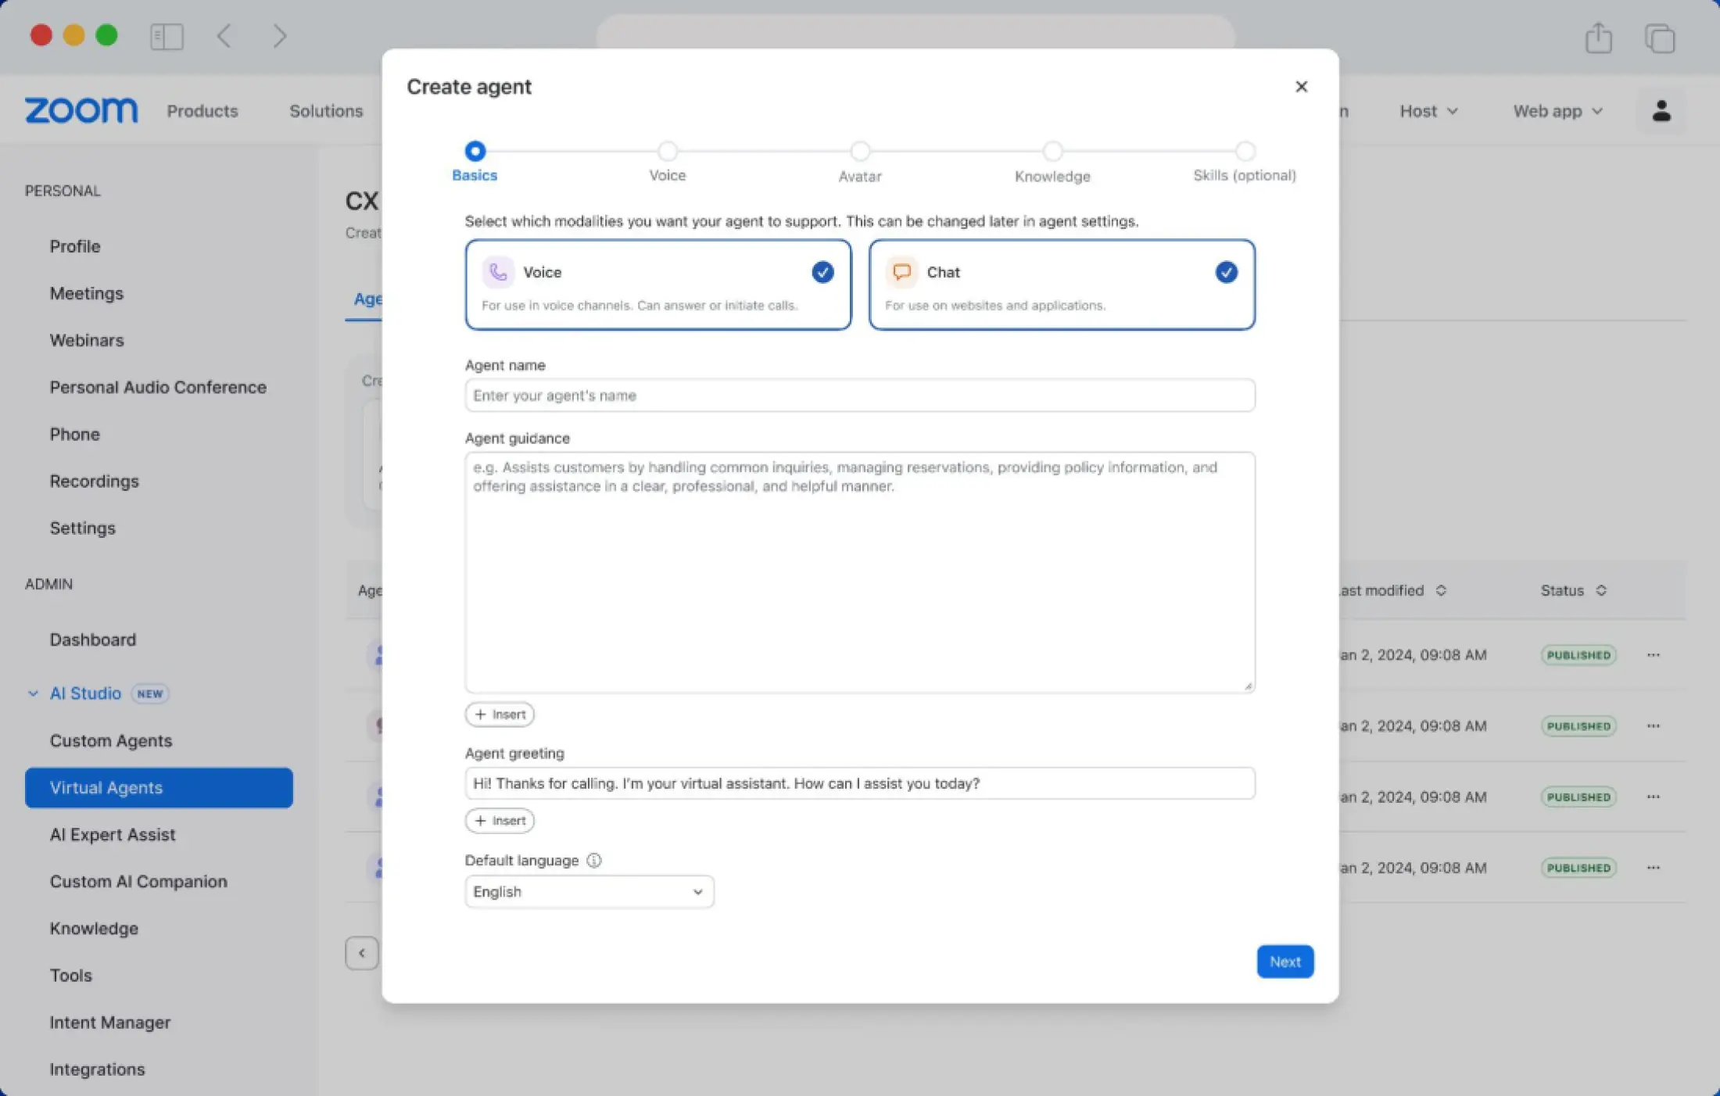Viewport: 1720px width, 1096px height.
Task: Click the Next button
Action: tap(1285, 962)
